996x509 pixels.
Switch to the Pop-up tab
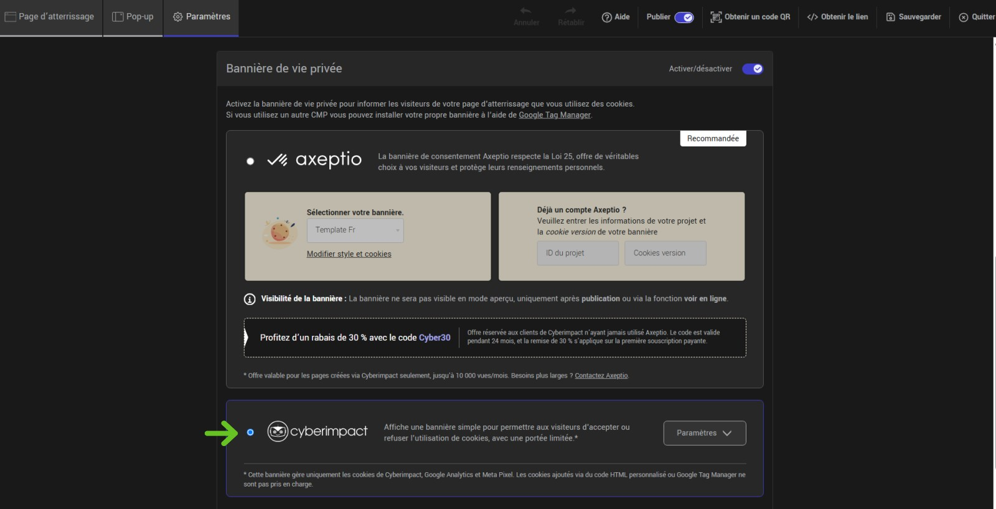click(x=133, y=17)
